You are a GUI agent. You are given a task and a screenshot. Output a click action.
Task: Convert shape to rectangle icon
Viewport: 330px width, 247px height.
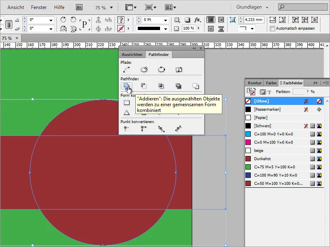(127, 103)
